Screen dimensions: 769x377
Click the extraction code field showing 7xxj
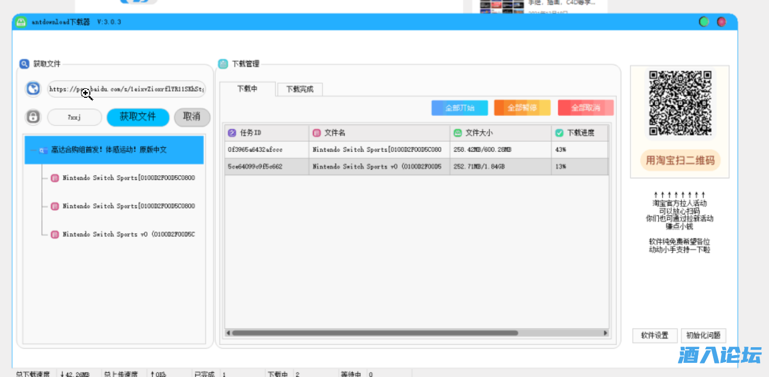(x=74, y=117)
